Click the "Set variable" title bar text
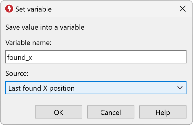193x125 pixels. pos(33,9)
